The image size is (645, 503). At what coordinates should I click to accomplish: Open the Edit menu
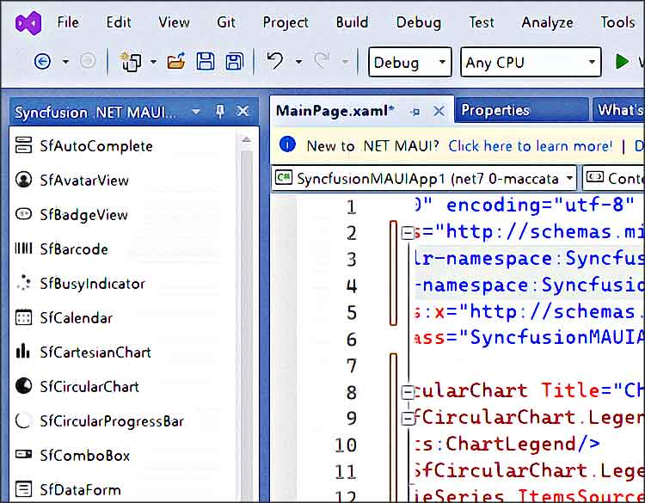tap(119, 22)
